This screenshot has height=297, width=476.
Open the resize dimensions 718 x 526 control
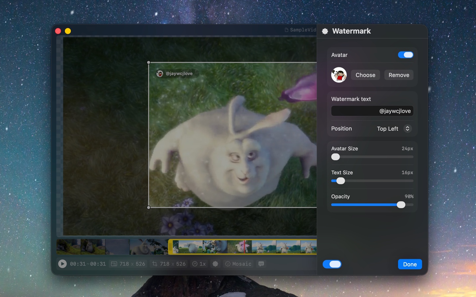[128, 264]
